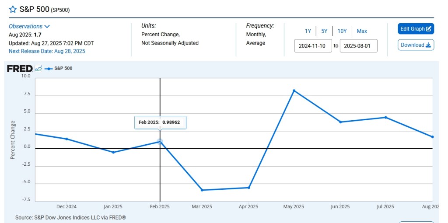Click the pencil icon in Edit Graph
This screenshot has width=448, height=223.
429,29
